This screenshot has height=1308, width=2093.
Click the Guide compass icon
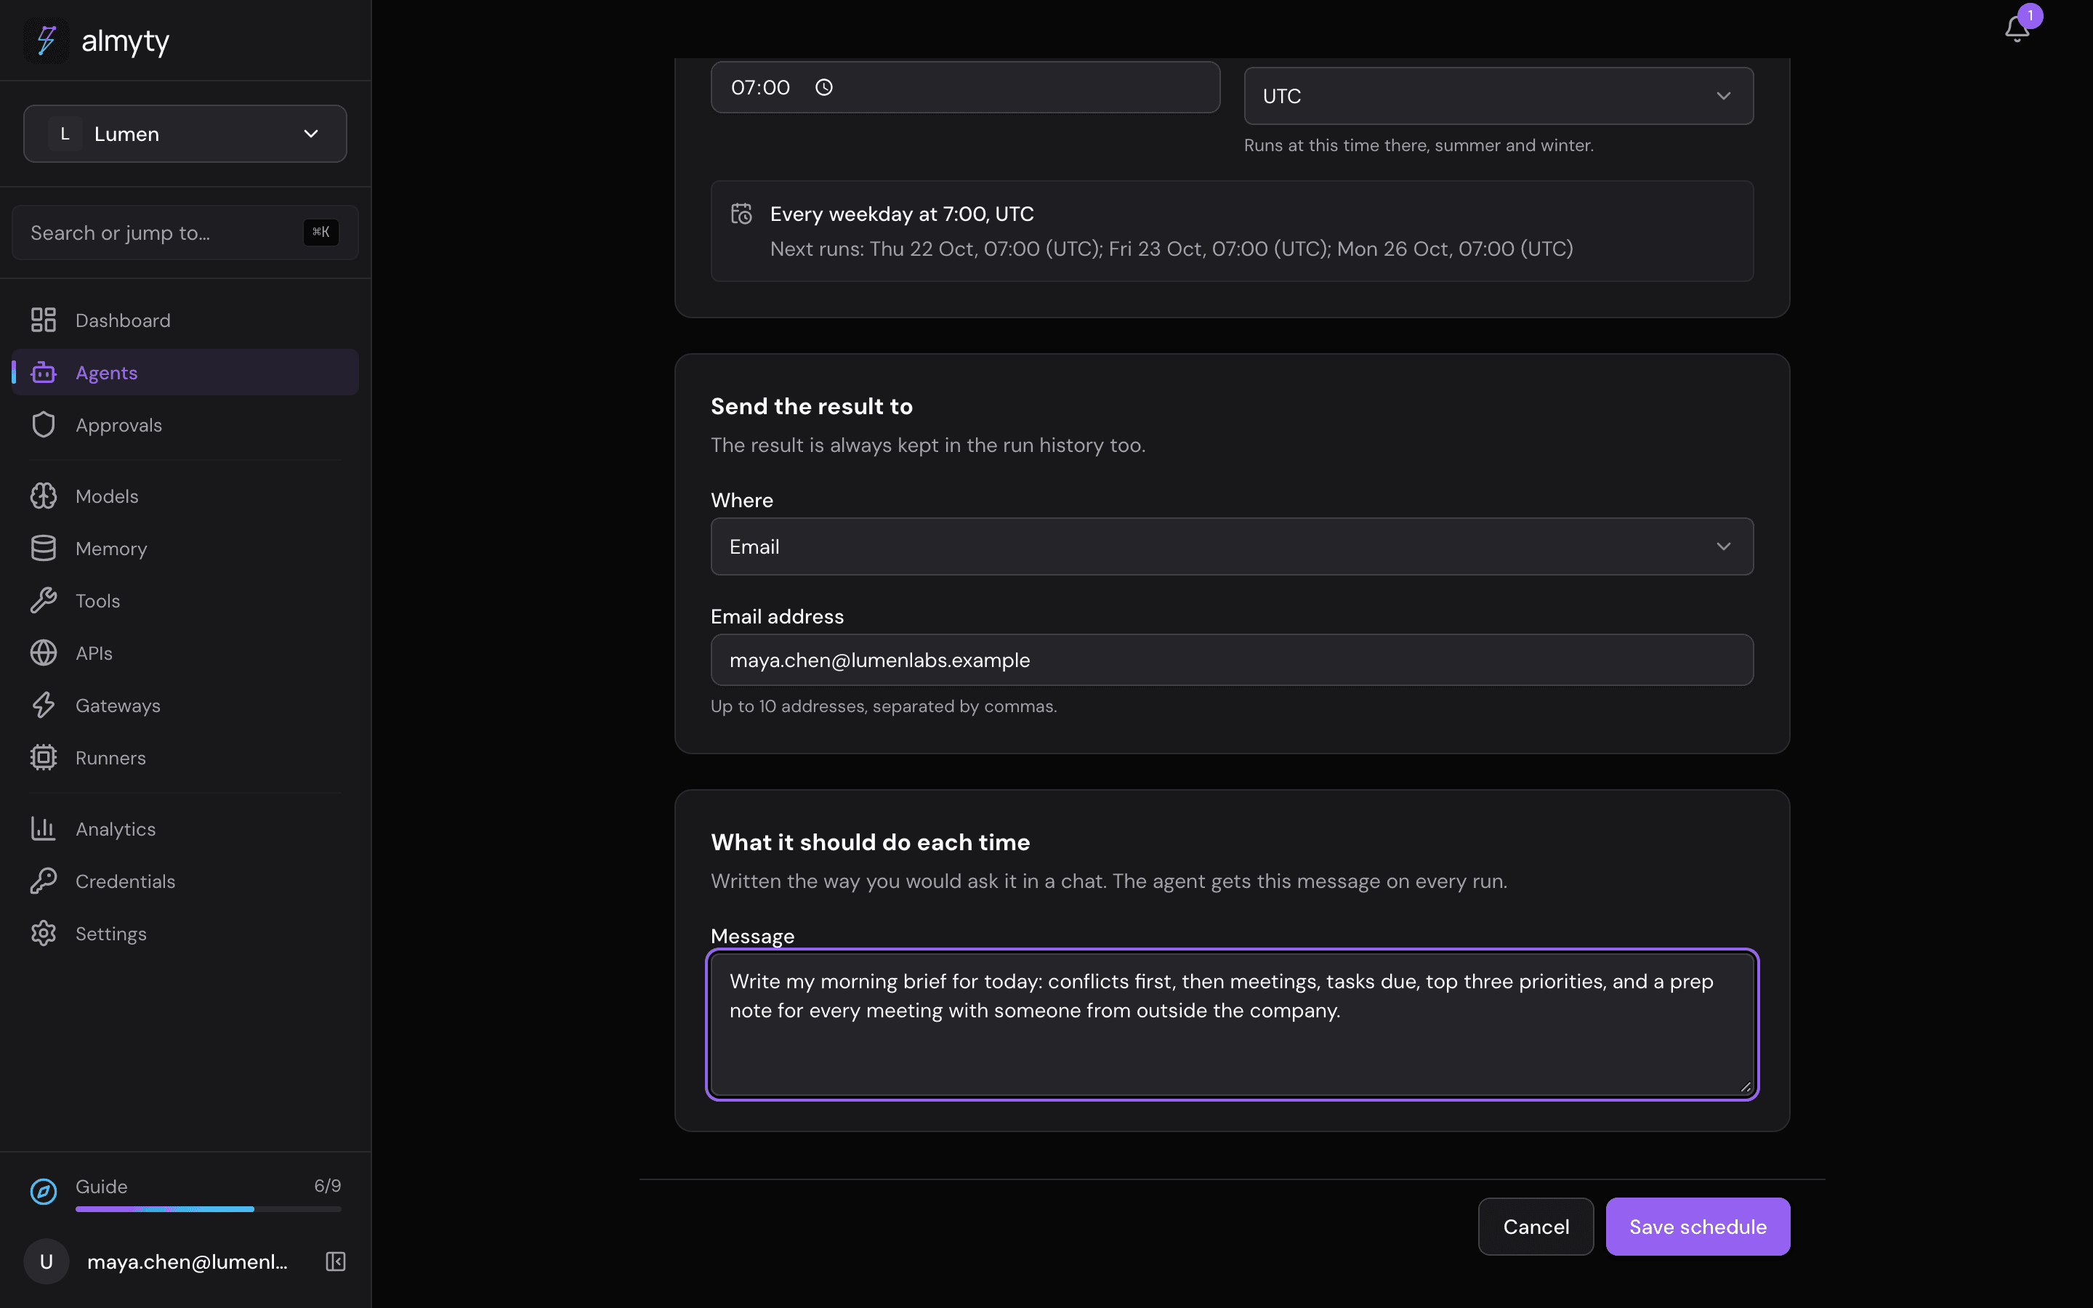click(44, 1191)
